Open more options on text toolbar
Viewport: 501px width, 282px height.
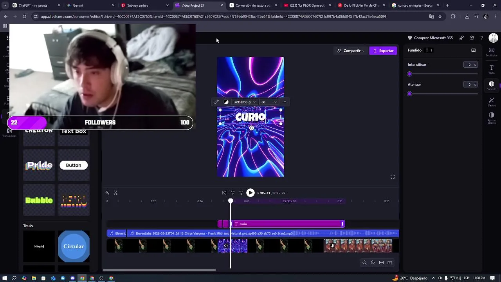tap(284, 102)
